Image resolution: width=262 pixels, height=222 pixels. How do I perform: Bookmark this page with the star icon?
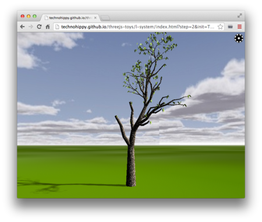point(220,27)
